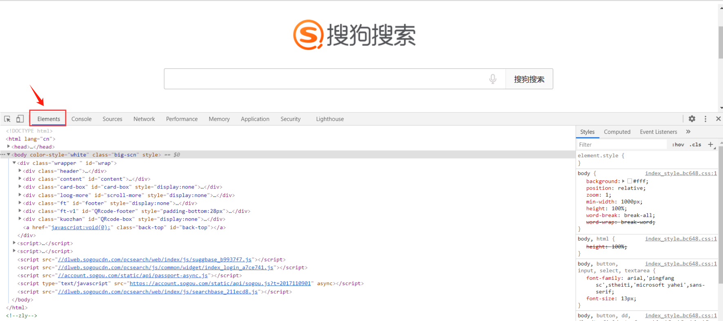Expand the div class header node
723x321 pixels.
coord(20,171)
